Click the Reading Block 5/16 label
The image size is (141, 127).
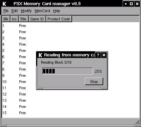tap(56, 62)
